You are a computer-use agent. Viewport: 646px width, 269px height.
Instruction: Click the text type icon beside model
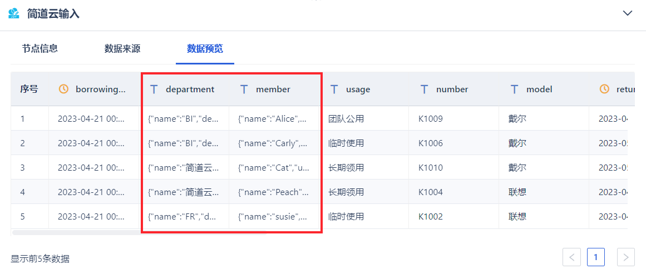(x=515, y=89)
